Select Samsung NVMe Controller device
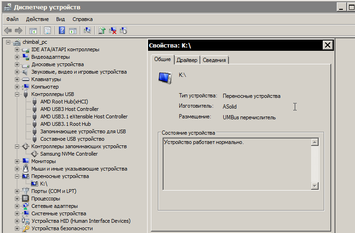The width and height of the screenshot is (355, 233). pos(69,154)
